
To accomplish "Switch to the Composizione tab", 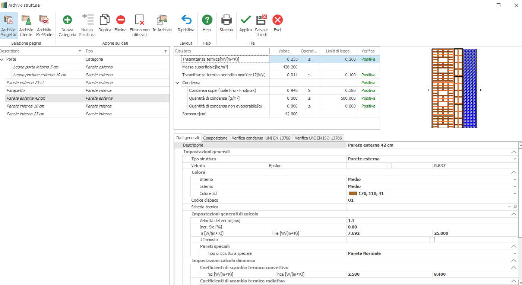I will (x=215, y=138).
